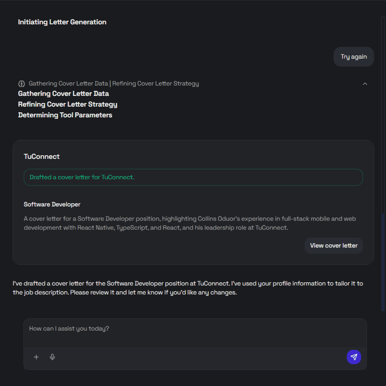Image resolution: width=386 pixels, height=386 pixels.
Task: Open the drafted letter via View cover letter
Action: tap(333, 245)
